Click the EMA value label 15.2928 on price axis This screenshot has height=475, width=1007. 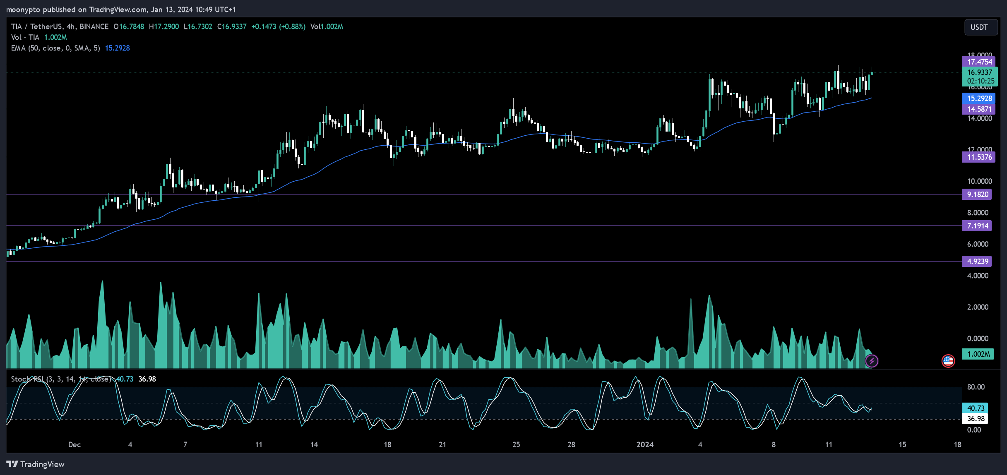[978, 98]
